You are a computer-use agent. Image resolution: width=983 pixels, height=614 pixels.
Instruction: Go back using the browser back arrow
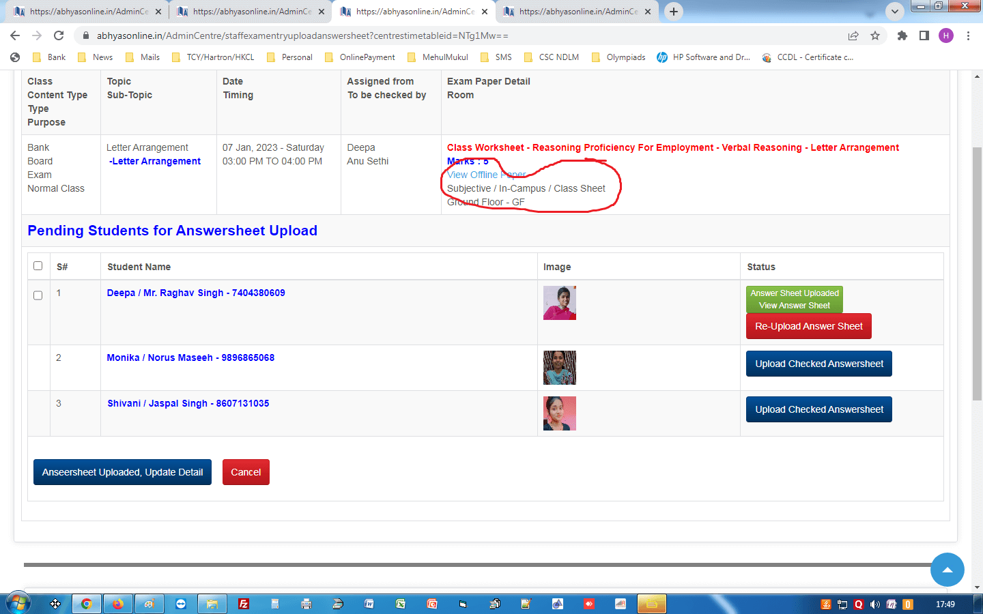point(15,35)
